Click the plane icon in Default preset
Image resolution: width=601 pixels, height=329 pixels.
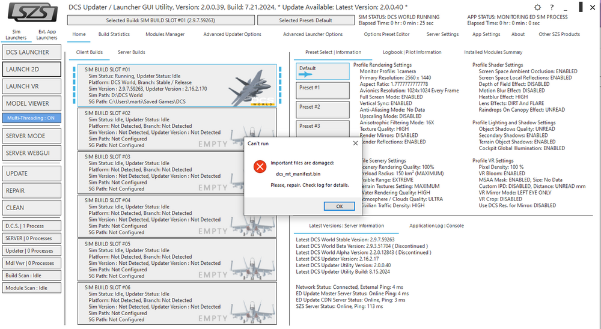coord(305,74)
